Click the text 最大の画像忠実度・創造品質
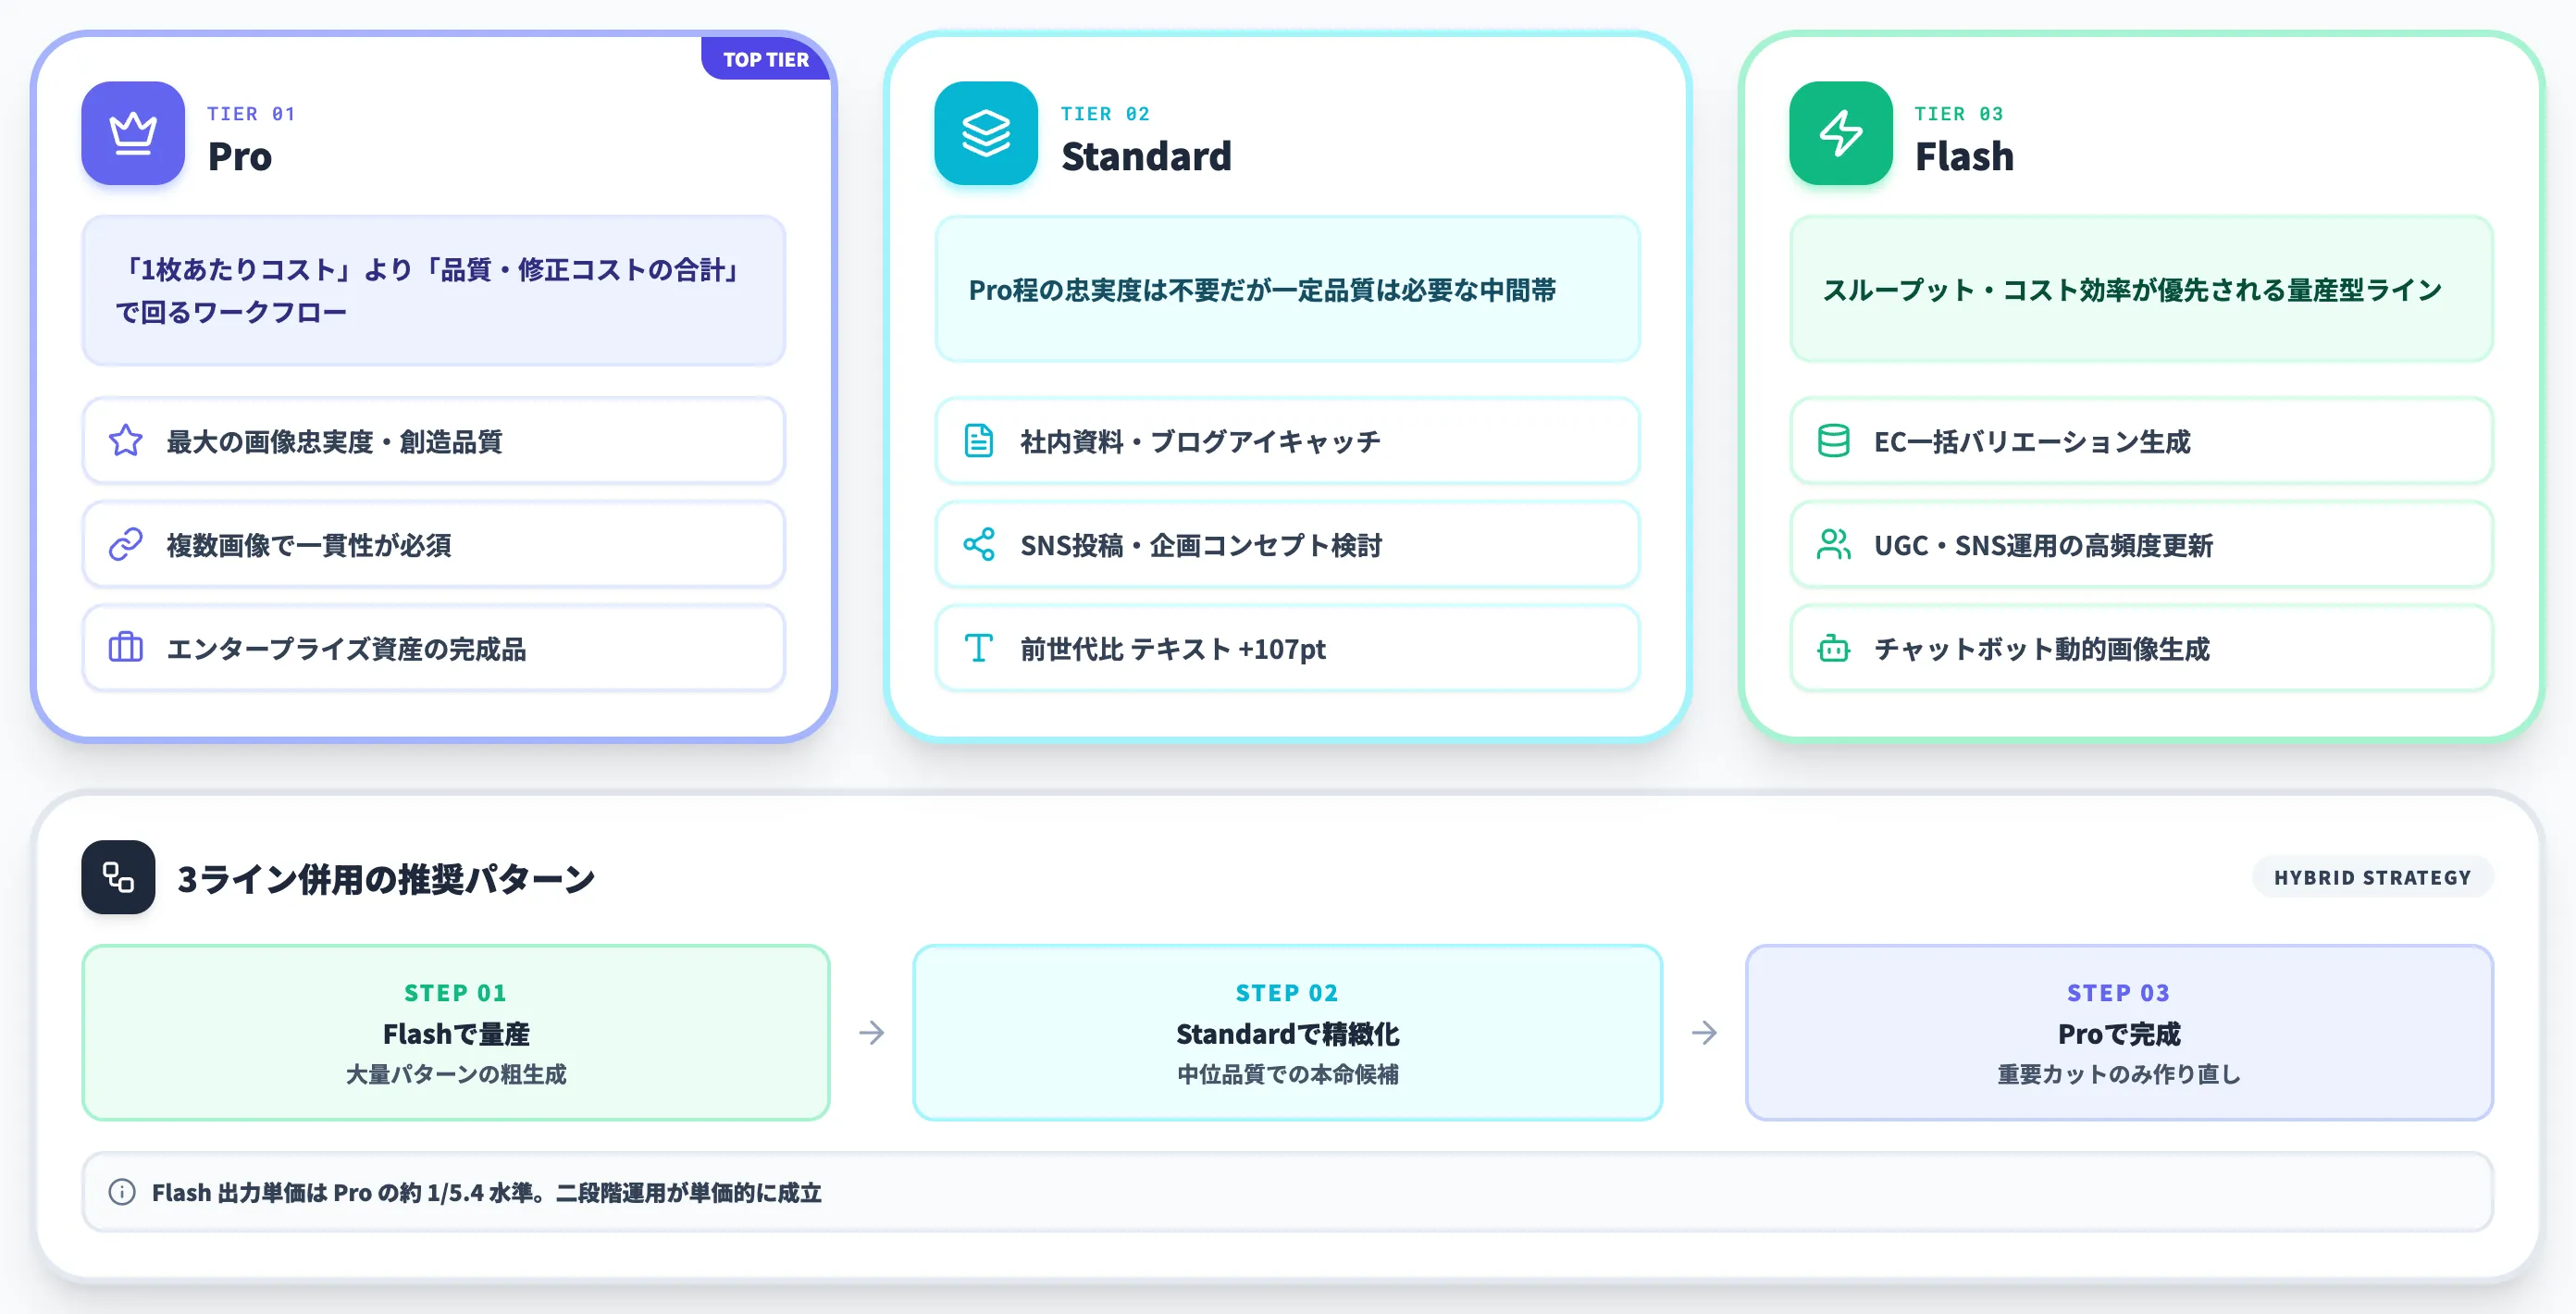 click(334, 442)
